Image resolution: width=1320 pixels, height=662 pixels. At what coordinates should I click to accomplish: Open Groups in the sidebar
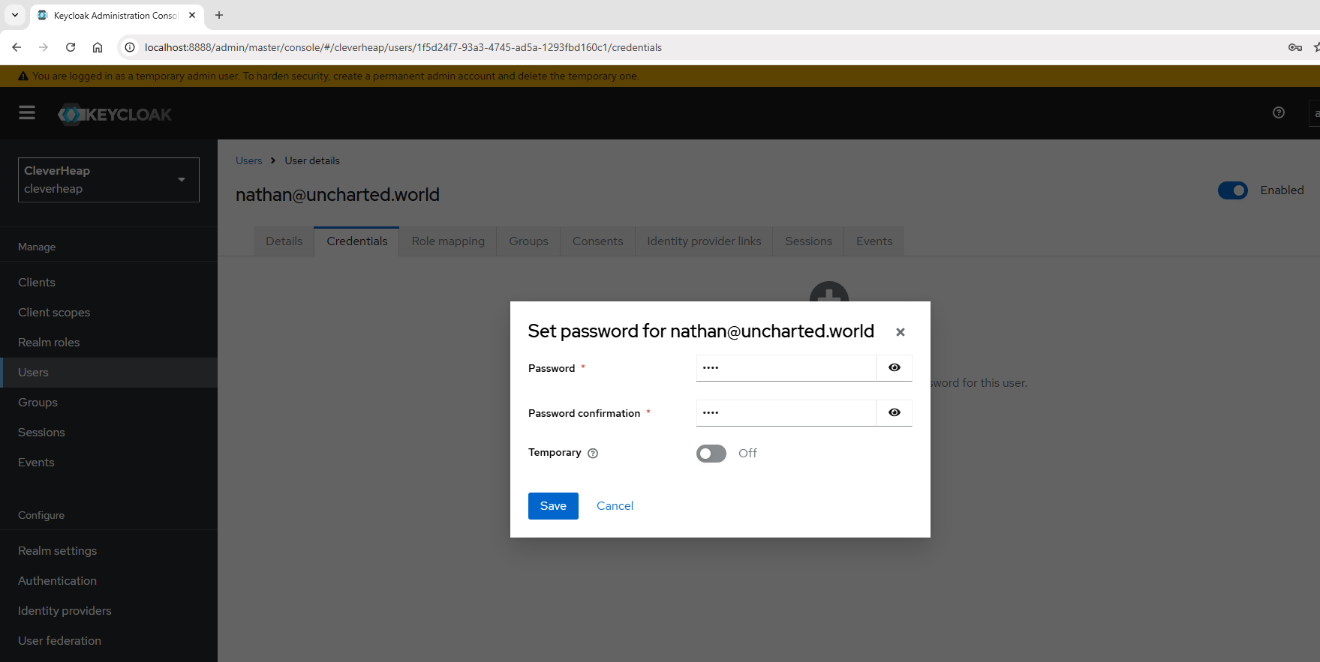click(109, 403)
